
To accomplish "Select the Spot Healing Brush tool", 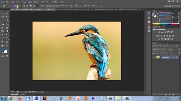I will click(3, 24).
